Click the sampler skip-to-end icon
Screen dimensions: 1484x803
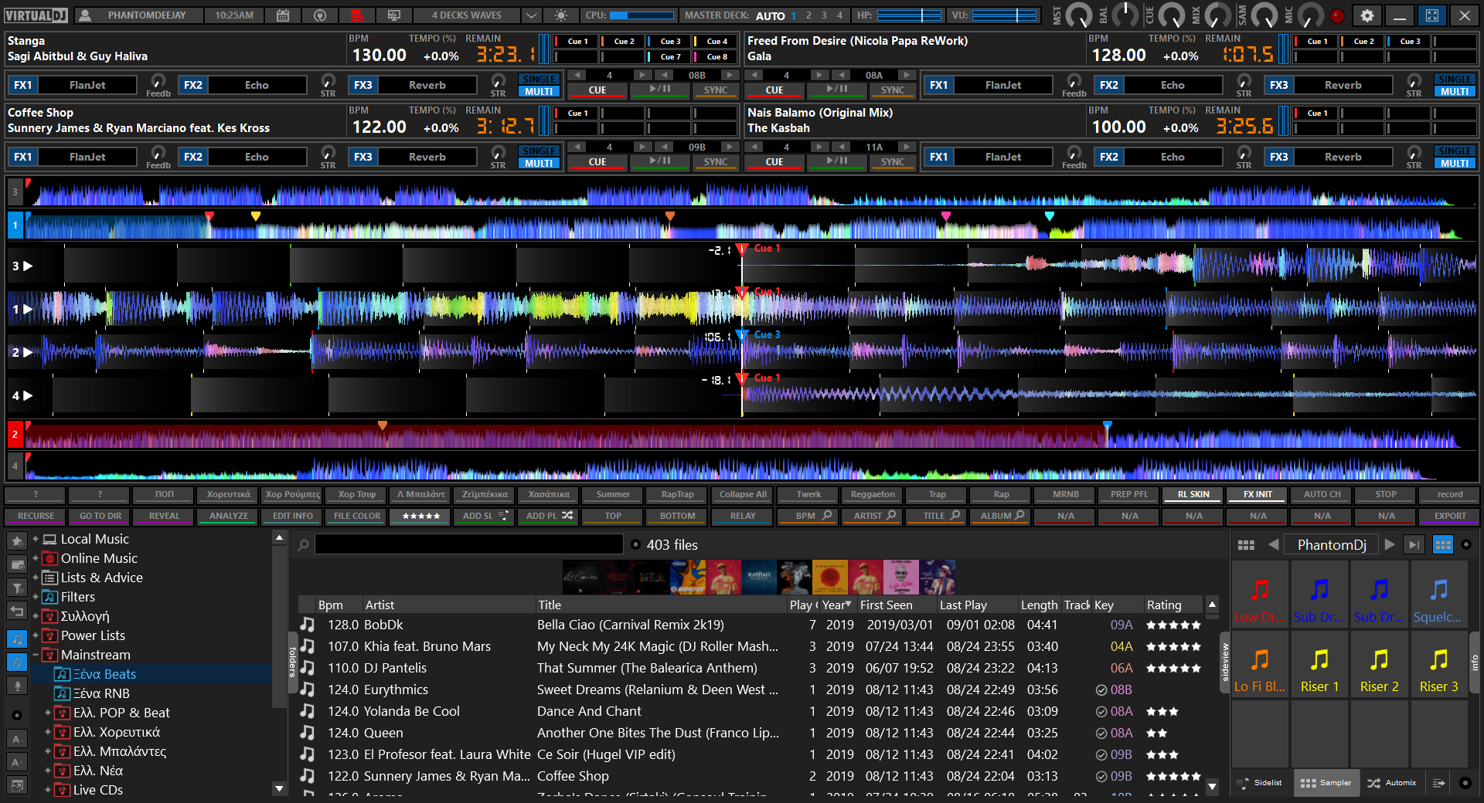point(1414,545)
